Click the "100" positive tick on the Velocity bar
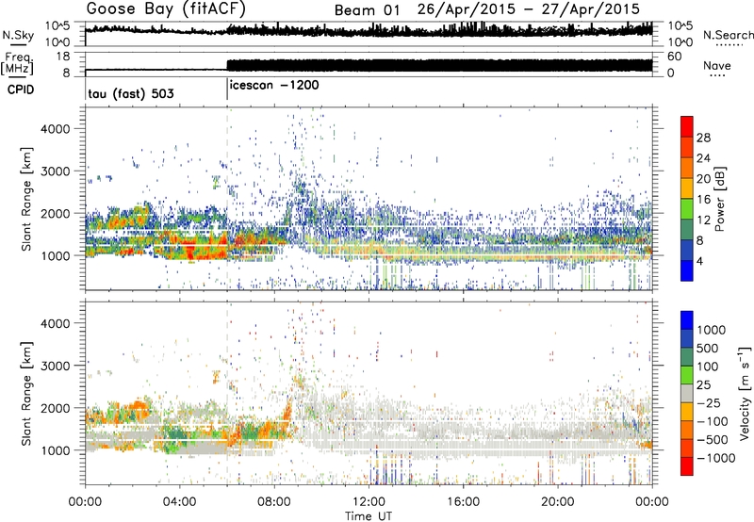The height and width of the screenshot is (522, 754). (x=708, y=367)
